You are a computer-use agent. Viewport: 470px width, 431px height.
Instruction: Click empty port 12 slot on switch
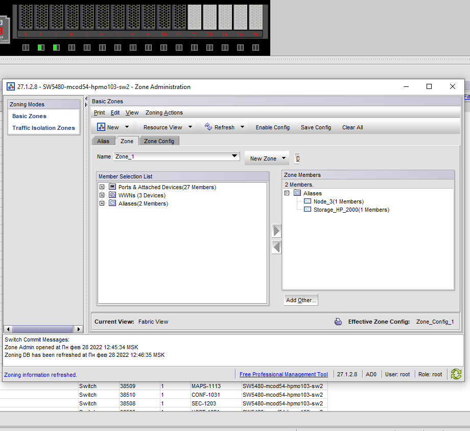tap(195, 17)
